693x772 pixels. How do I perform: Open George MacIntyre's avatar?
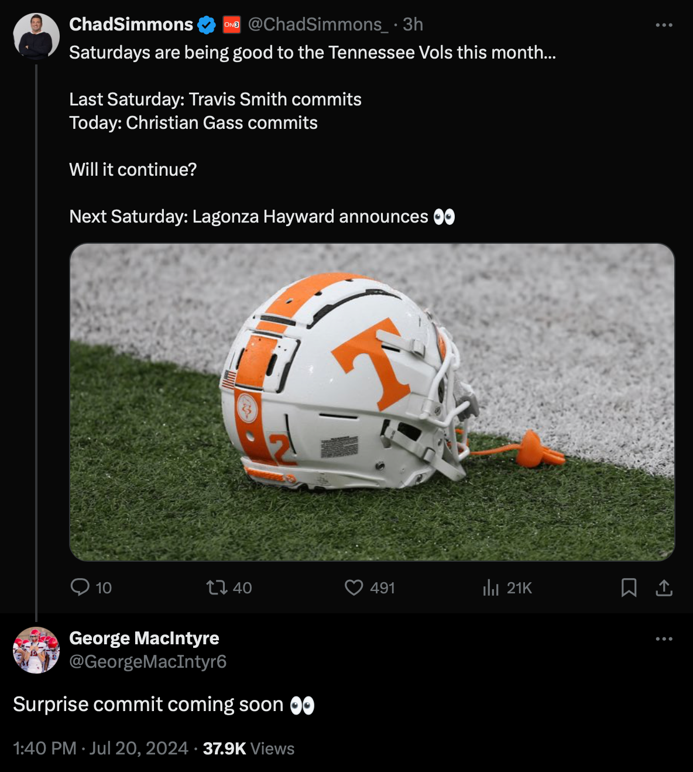(36, 650)
